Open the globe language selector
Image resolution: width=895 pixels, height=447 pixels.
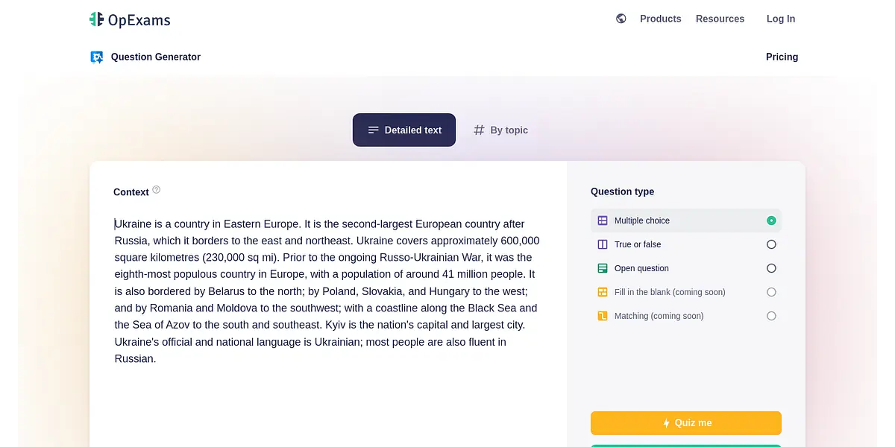(621, 19)
